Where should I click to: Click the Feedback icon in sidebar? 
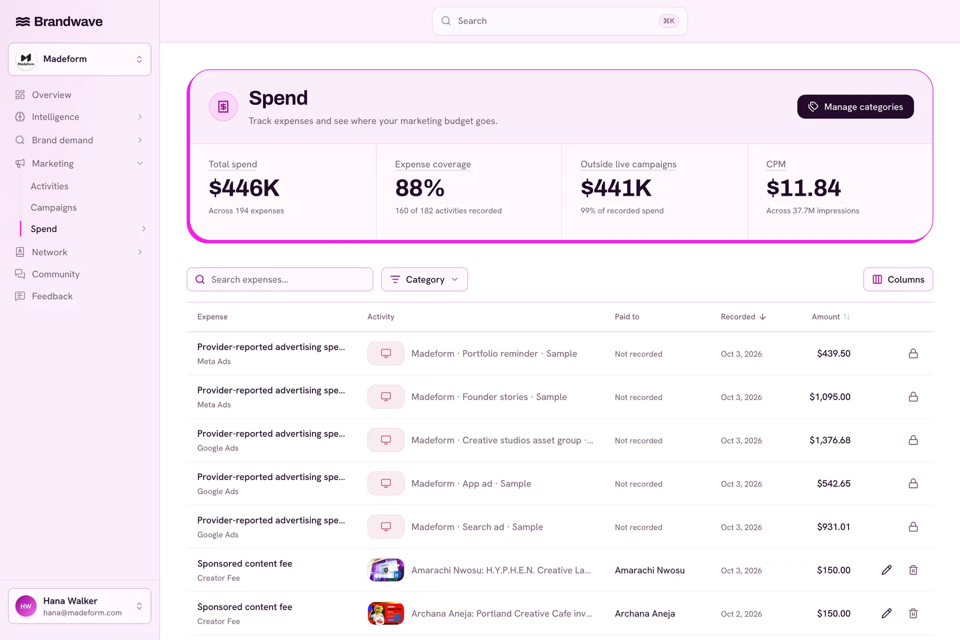tap(20, 296)
